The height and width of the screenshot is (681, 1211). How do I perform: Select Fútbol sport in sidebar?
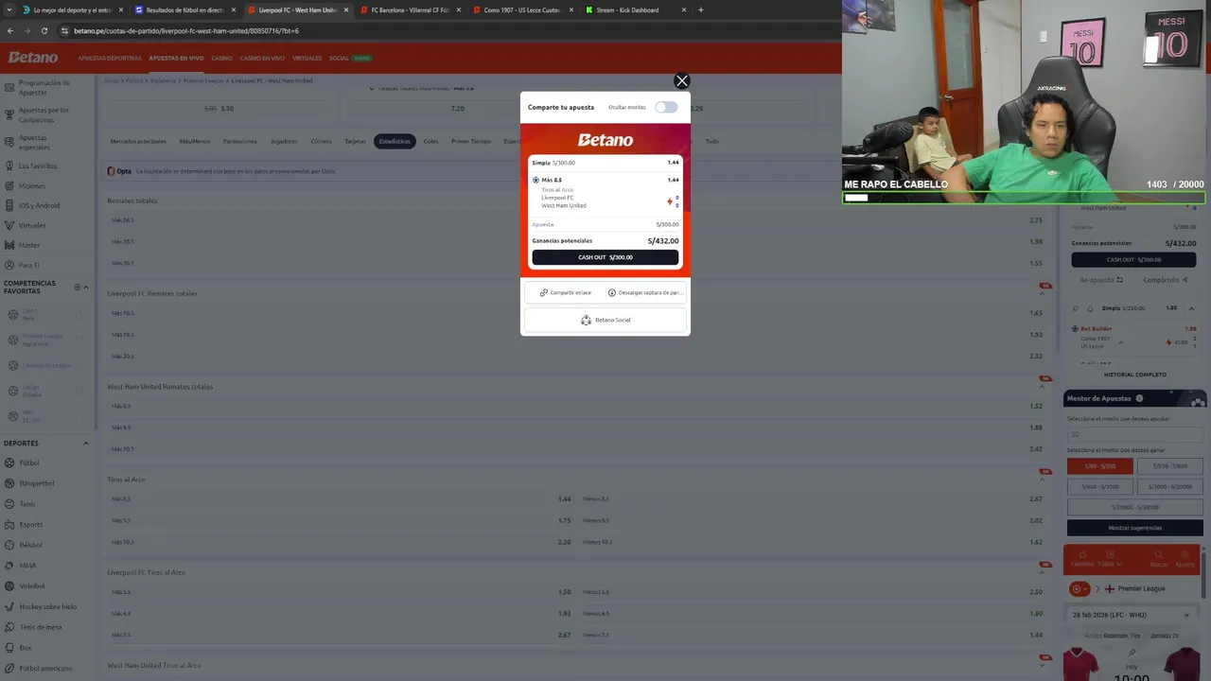pos(29,463)
